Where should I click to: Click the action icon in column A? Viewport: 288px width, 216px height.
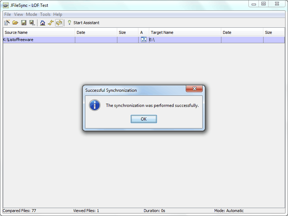coord(144,40)
